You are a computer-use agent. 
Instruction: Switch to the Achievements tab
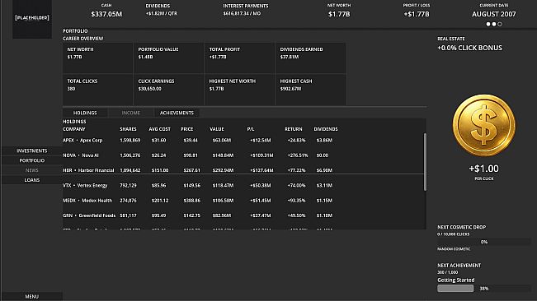(x=177, y=113)
